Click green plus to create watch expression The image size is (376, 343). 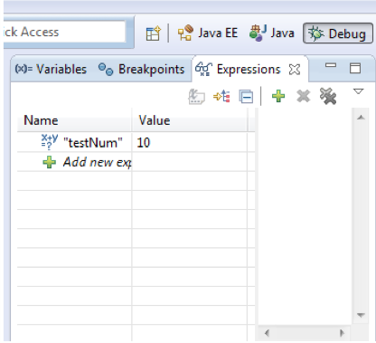click(x=278, y=96)
